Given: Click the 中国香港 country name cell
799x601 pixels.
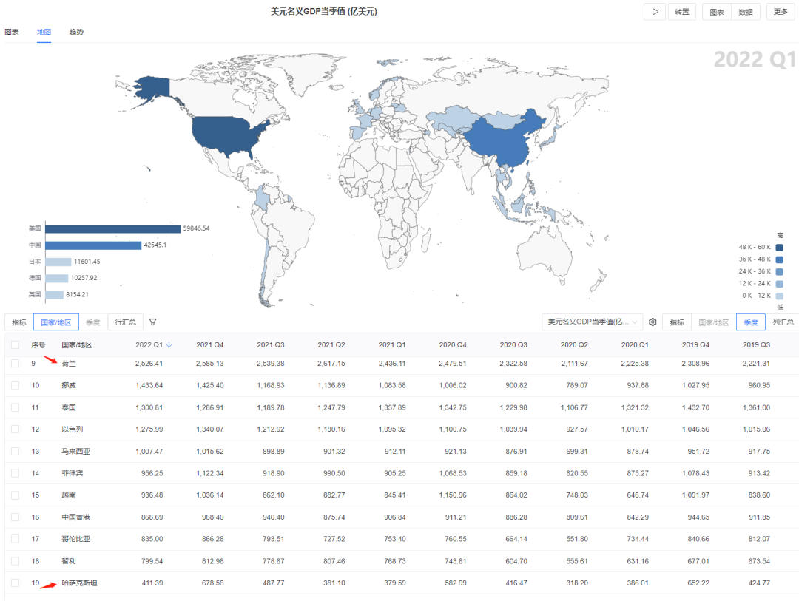Looking at the screenshot, I should [x=75, y=517].
